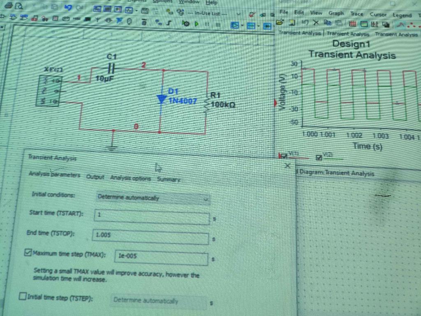
Task: Open the Help menu in Multisim
Action: 211,3
